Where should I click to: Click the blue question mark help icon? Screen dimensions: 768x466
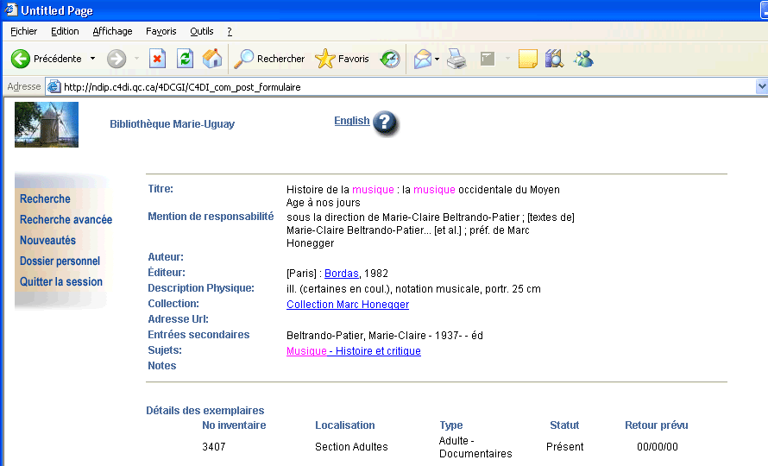point(385,123)
